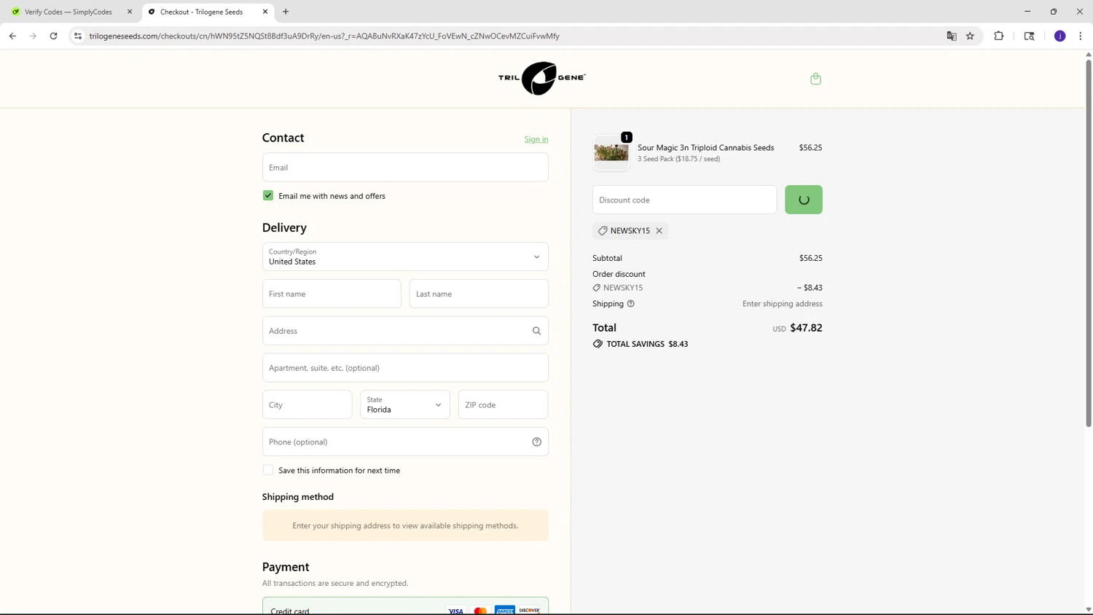The image size is (1093, 615).
Task: Click the Mastercard logo
Action: click(x=480, y=611)
